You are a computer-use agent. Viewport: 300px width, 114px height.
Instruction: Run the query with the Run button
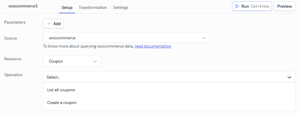[252, 6]
